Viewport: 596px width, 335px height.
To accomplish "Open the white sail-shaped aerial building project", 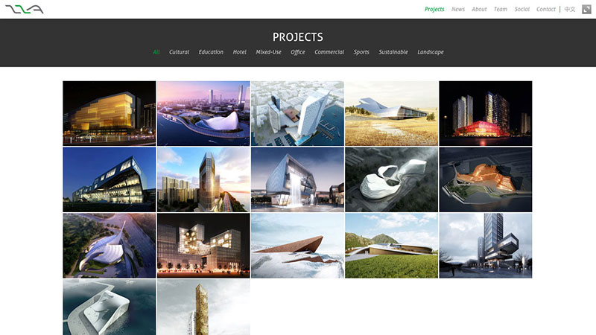I will [110, 246].
